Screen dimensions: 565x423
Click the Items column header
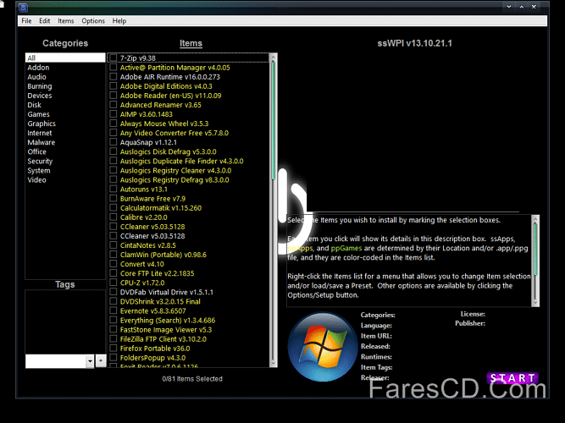tap(191, 43)
